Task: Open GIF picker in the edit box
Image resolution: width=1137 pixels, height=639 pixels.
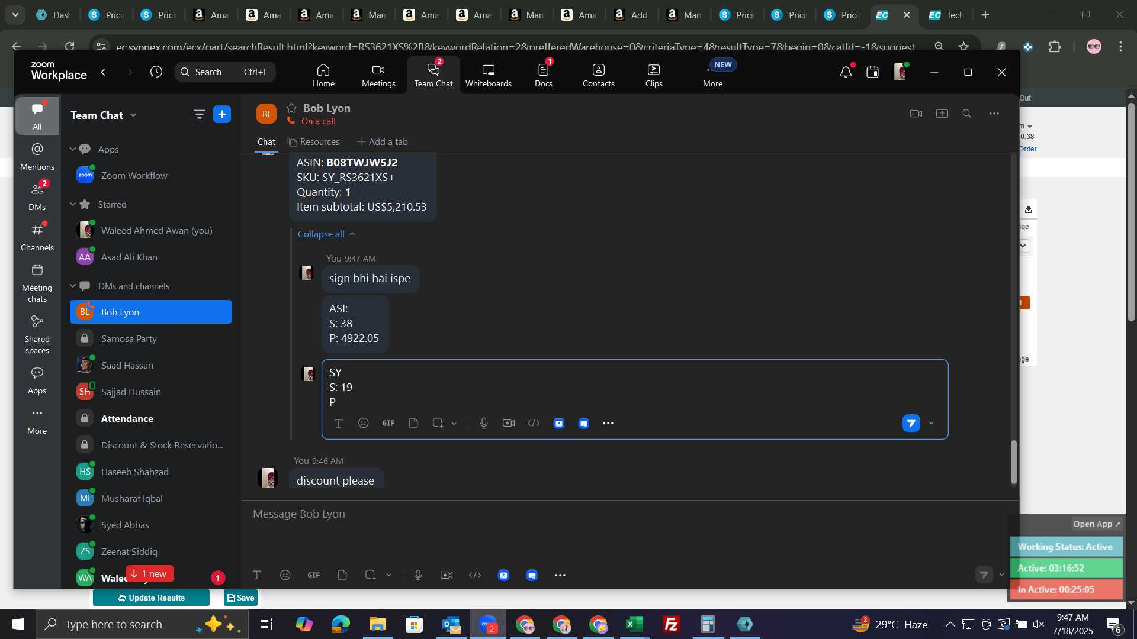Action: 388,423
